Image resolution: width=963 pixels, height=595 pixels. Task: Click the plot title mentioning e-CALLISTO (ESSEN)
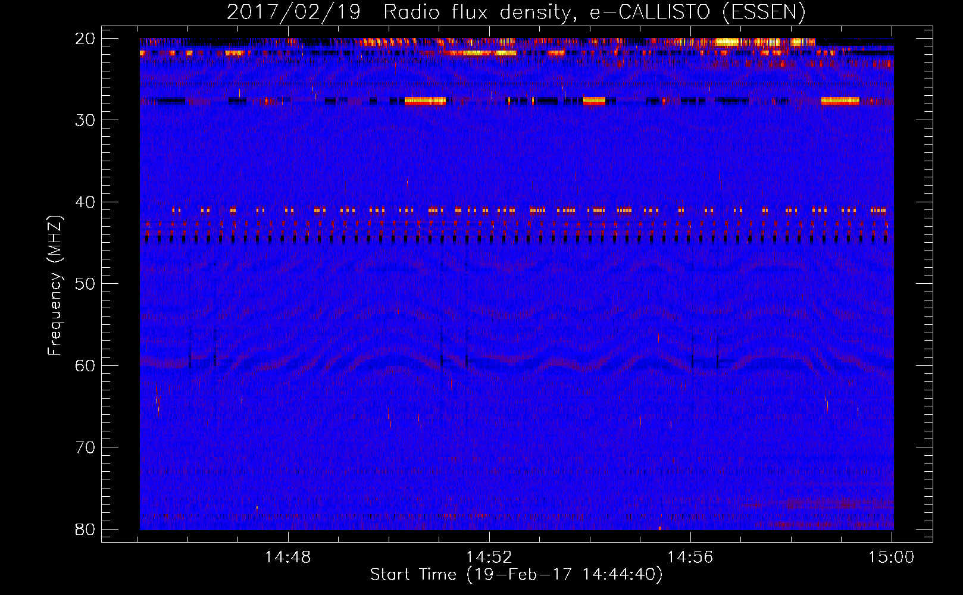tap(516, 12)
